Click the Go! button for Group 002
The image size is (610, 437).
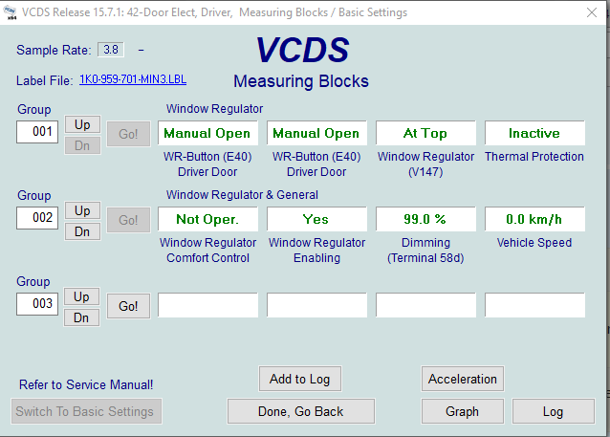point(128,220)
